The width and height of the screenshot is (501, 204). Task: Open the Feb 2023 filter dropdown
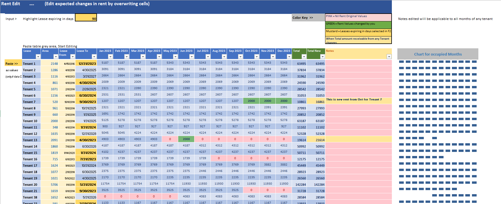pyautogui.click(x=127, y=57)
